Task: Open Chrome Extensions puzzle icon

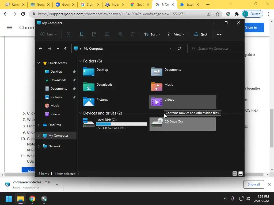Action: click(237, 14)
